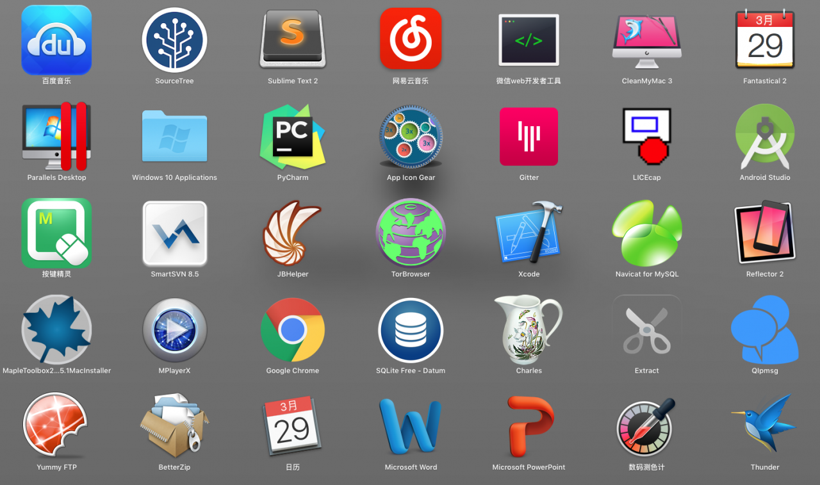The height and width of the screenshot is (485, 820).
Task: Open the 百度音乐 app icon
Action: [x=56, y=40]
